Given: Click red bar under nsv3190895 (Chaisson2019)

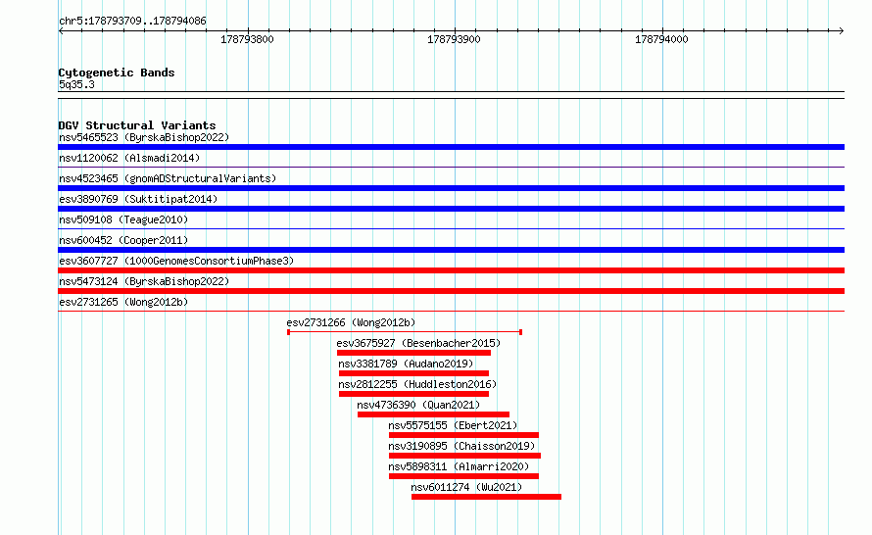Looking at the screenshot, I should (465, 456).
